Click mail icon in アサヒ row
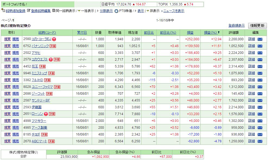This screenshot has width=268, height=160. pos(260,53)
